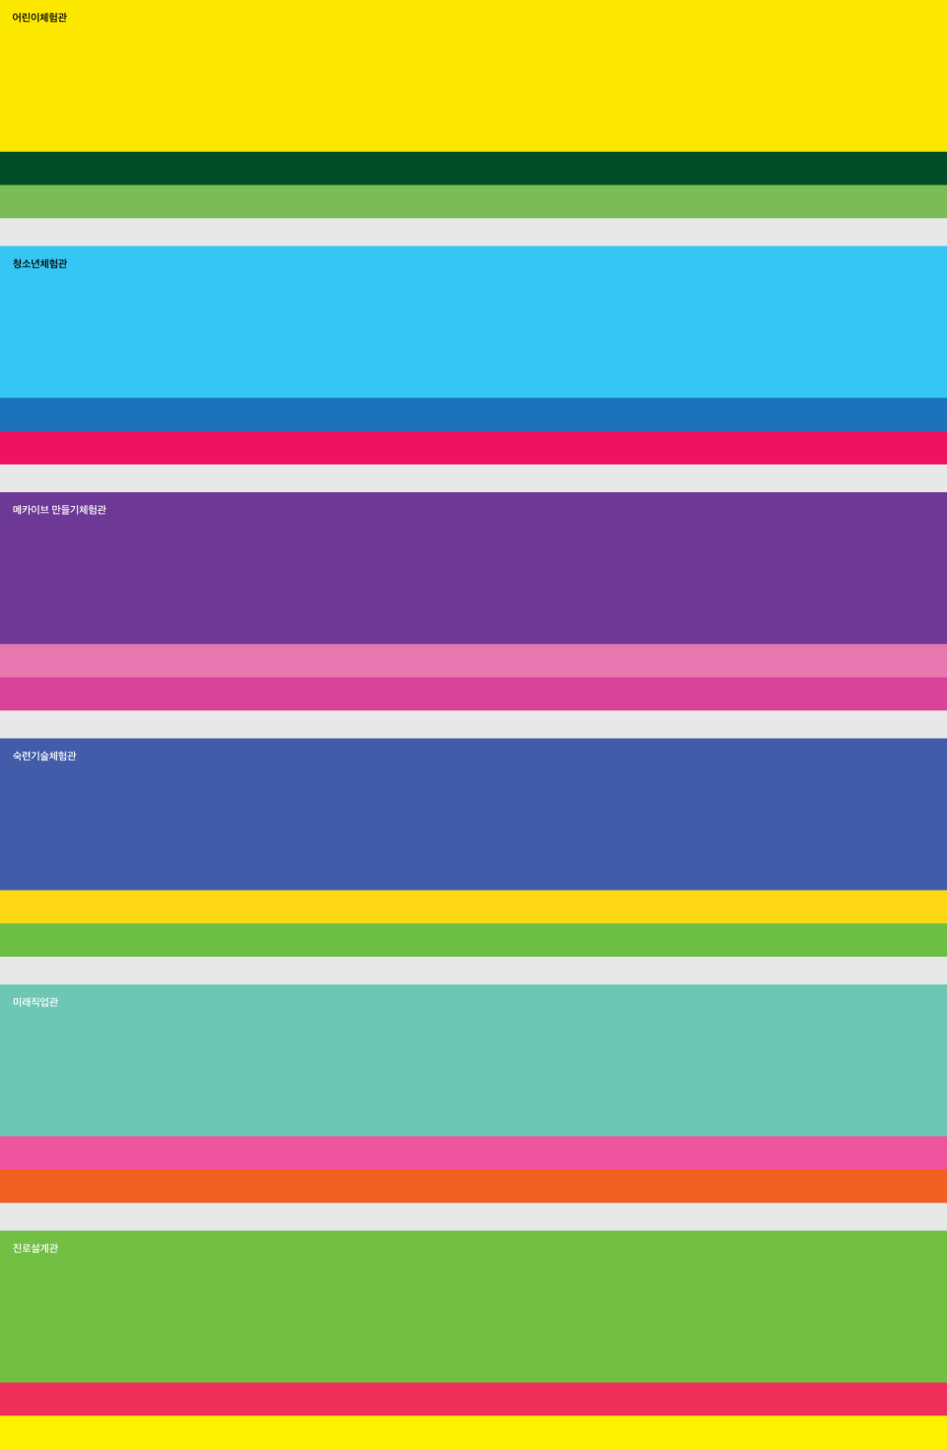
Task: Click the gray divider above 청소년체험관 block
Action: (x=473, y=232)
